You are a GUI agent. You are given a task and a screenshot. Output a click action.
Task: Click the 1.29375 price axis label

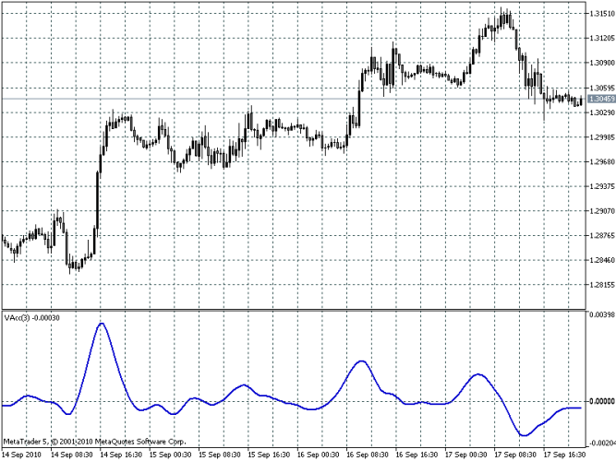click(x=602, y=186)
